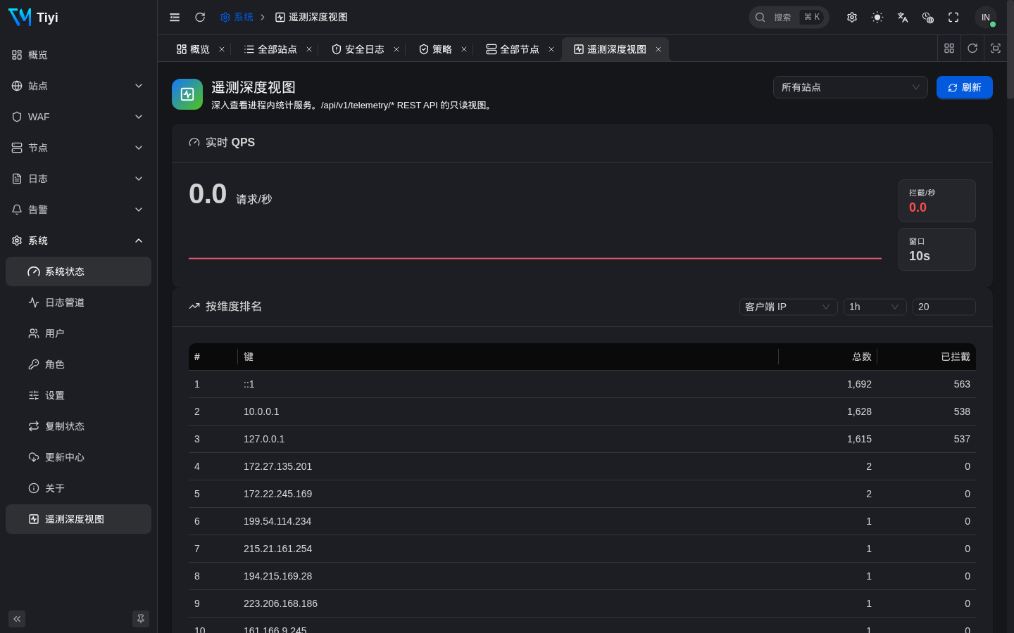Click the search box in header
The image size is (1014, 633).
click(789, 17)
